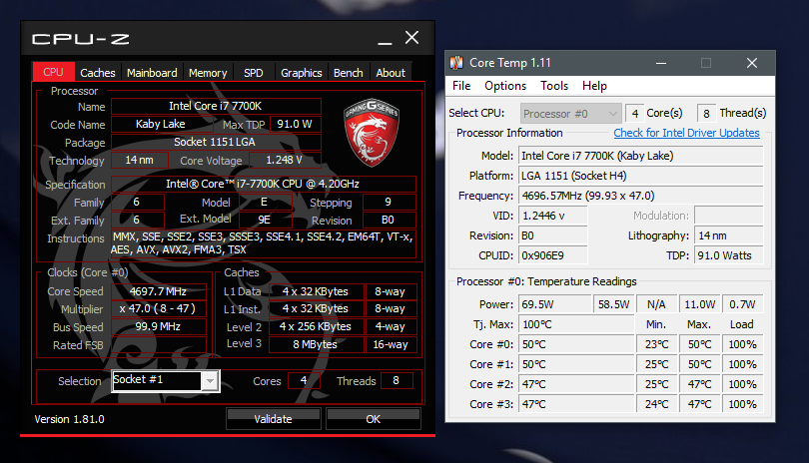Click the 100°C Tj. Max value
The width and height of the screenshot is (809, 463).
576,324
